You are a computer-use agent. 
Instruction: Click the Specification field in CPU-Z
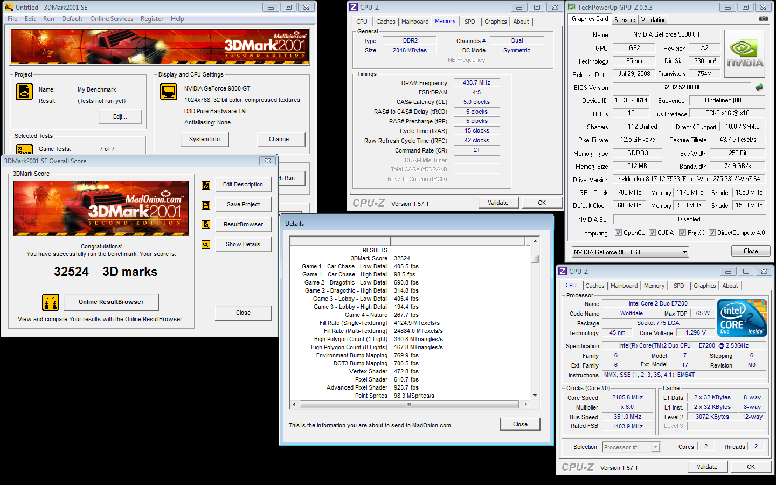tap(683, 345)
